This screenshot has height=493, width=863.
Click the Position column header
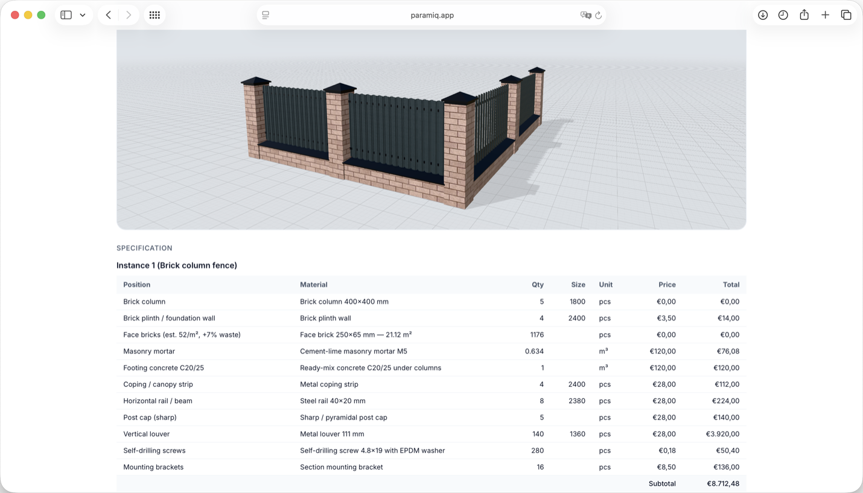coord(137,285)
